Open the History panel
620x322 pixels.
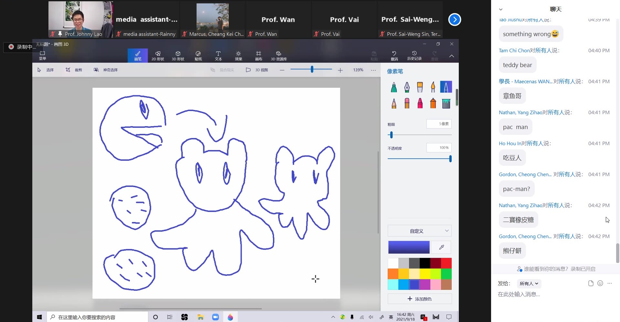pos(414,55)
